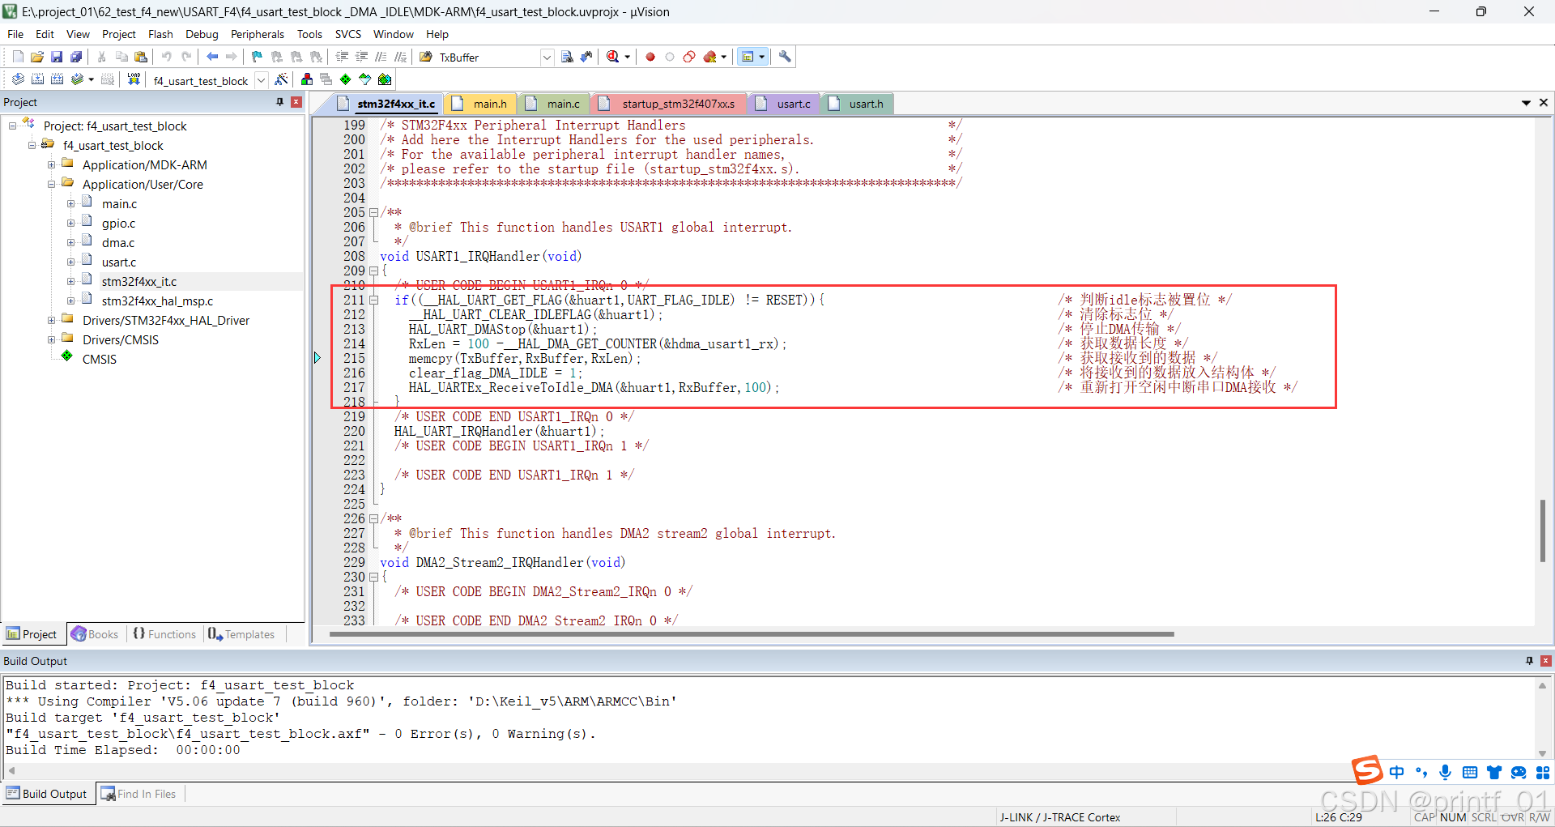Select stm32f4xx_hal_msp.c in project tree
The image size is (1555, 827).
157,301
